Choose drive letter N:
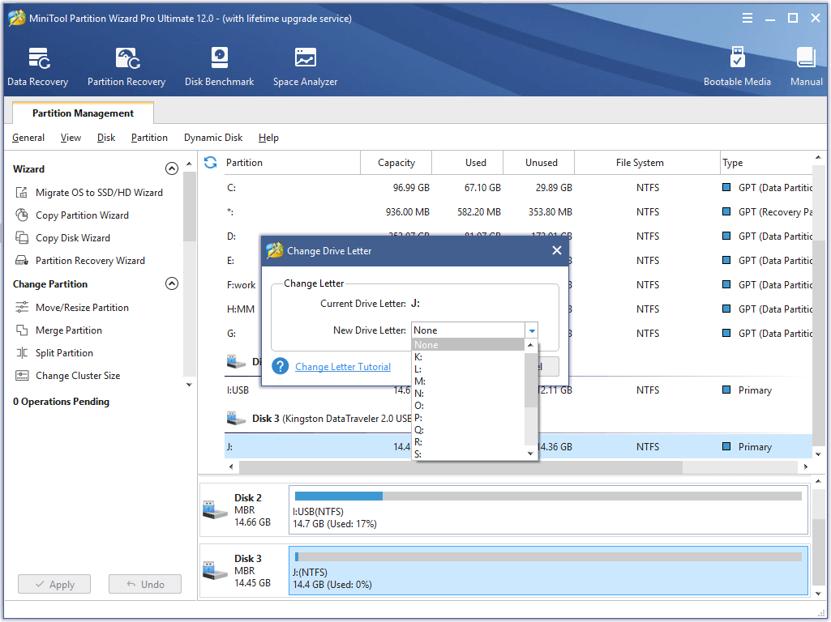 click(468, 394)
